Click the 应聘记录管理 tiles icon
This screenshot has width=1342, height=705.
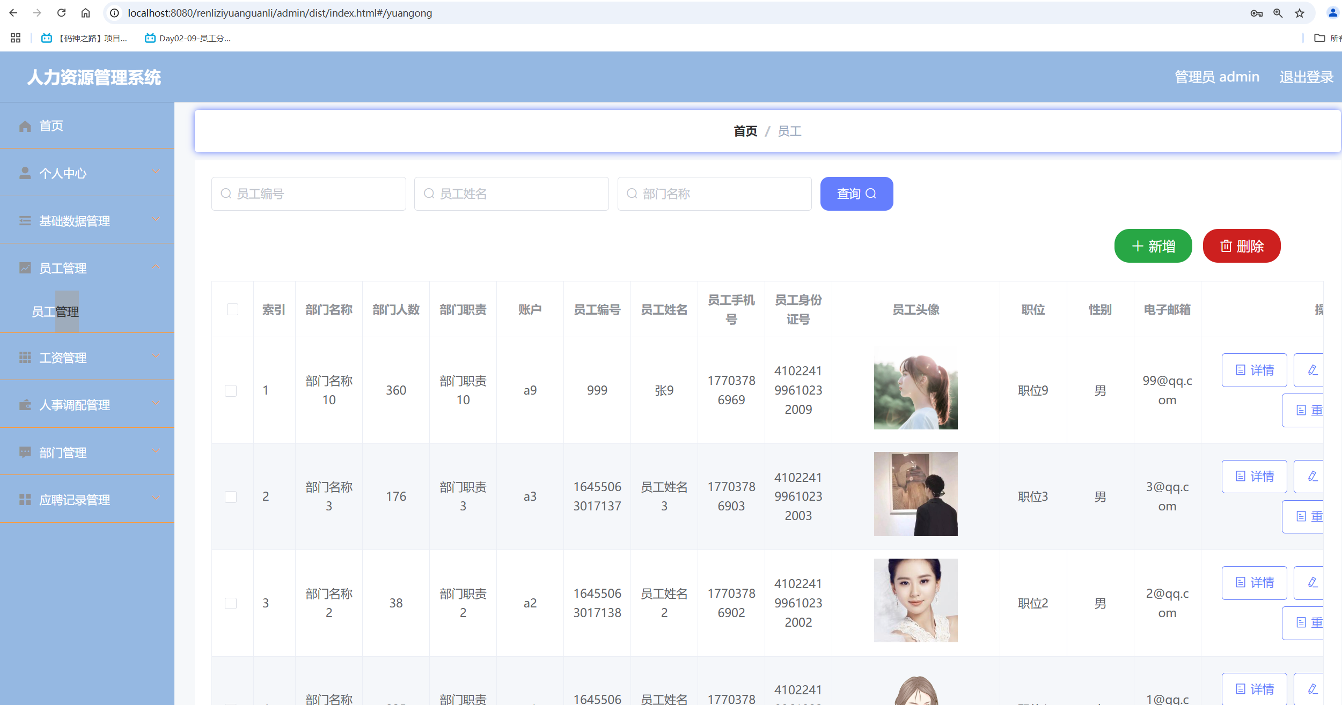(25, 500)
